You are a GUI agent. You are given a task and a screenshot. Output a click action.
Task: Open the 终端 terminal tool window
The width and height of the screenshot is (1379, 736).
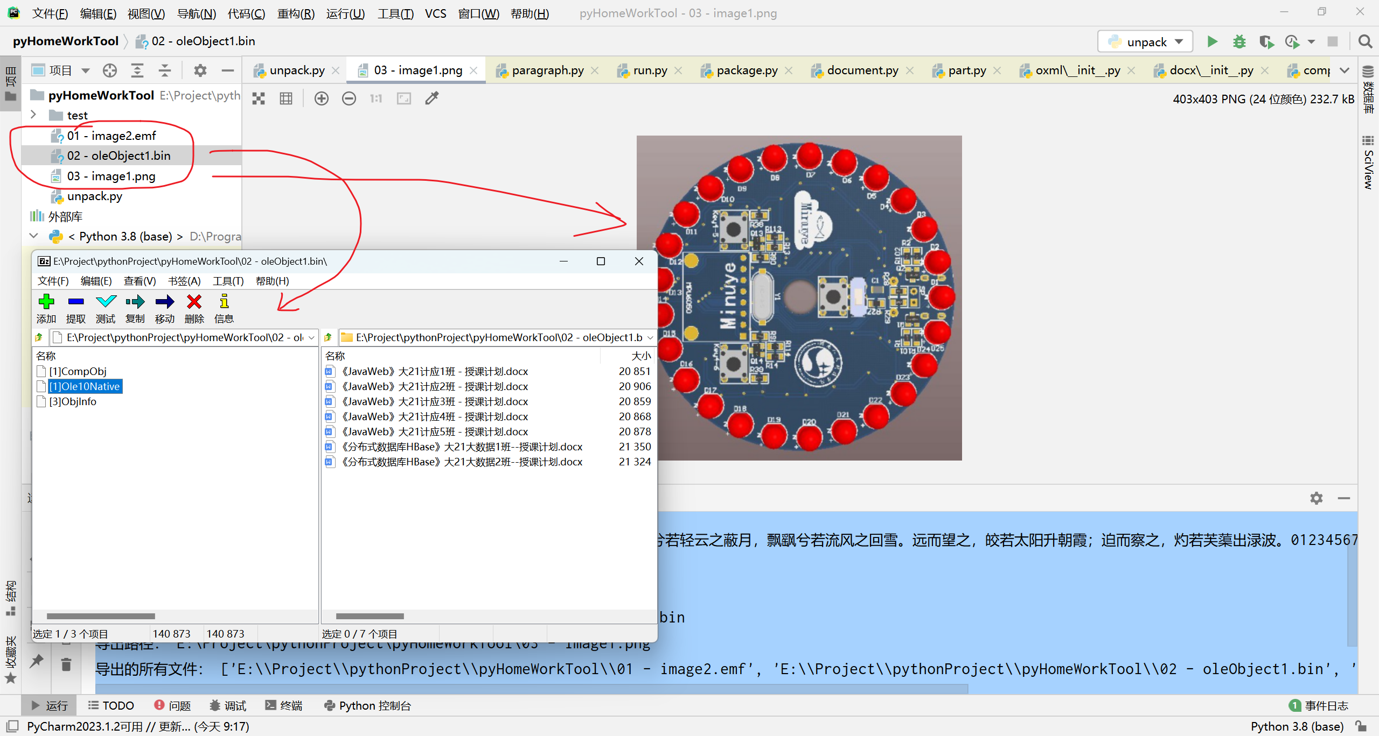(x=284, y=705)
